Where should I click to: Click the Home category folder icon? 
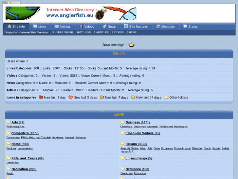tap(9, 144)
